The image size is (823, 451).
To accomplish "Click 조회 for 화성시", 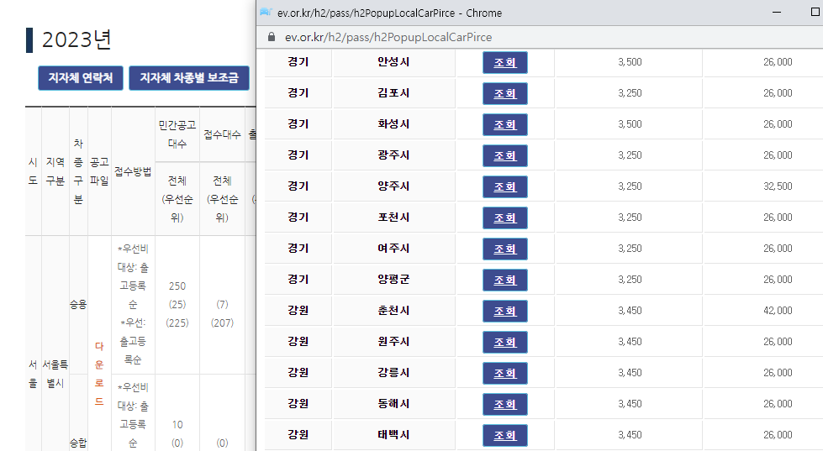I will coord(505,124).
